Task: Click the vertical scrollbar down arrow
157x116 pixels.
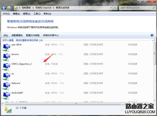Action: pos(155,101)
